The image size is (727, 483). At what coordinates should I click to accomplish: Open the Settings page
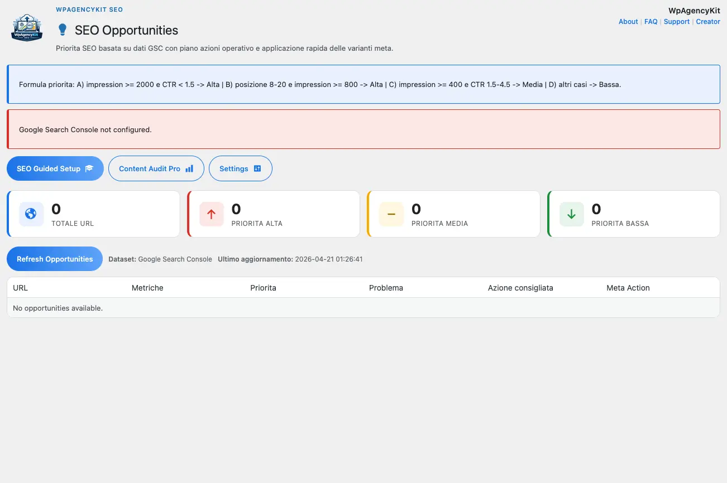coord(240,168)
